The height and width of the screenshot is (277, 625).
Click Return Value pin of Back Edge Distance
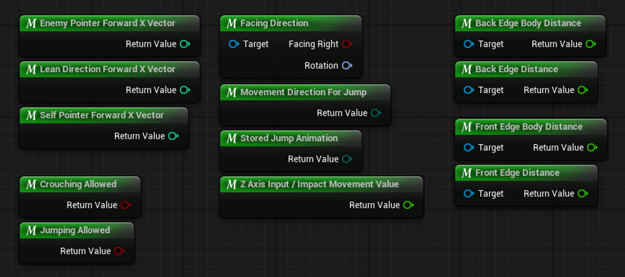coord(582,90)
